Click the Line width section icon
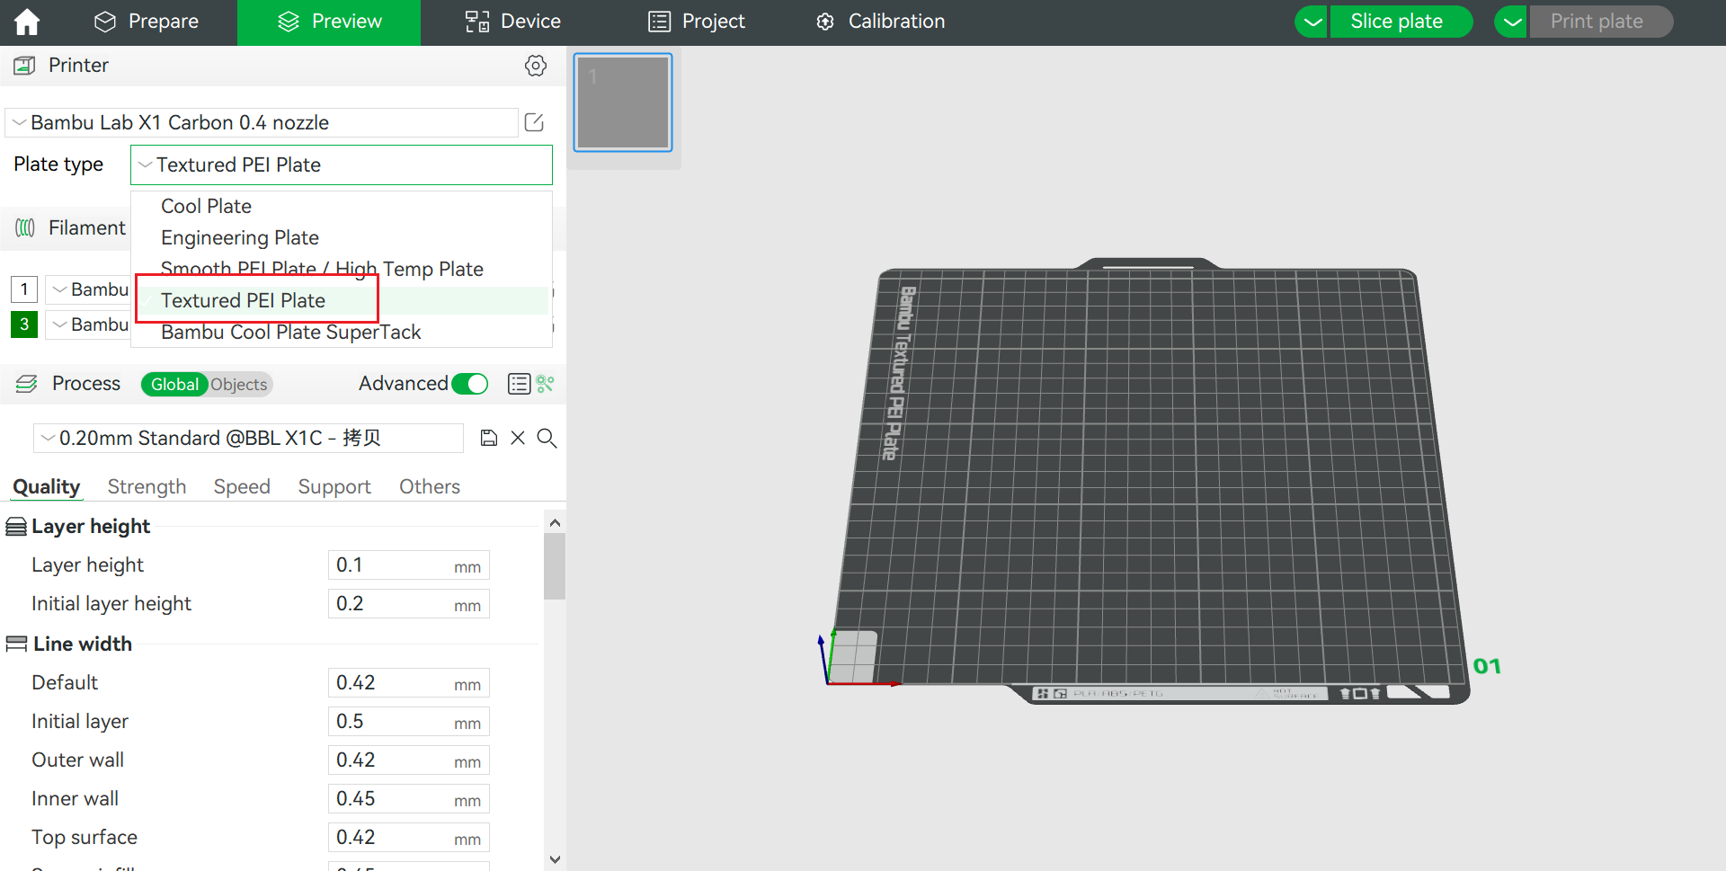Image resolution: width=1726 pixels, height=871 pixels. click(x=16, y=644)
